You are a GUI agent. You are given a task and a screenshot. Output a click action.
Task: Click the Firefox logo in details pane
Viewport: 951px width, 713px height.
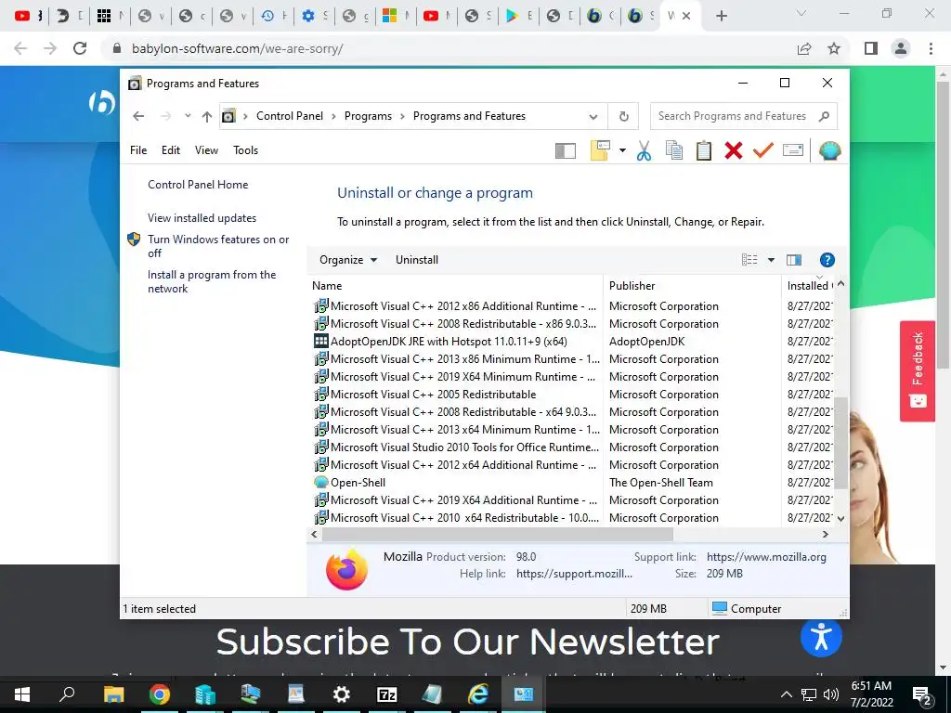(347, 569)
